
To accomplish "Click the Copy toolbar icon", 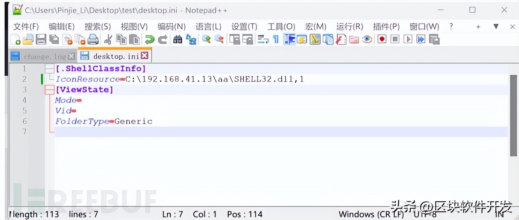I will pyautogui.click(x=121, y=39).
